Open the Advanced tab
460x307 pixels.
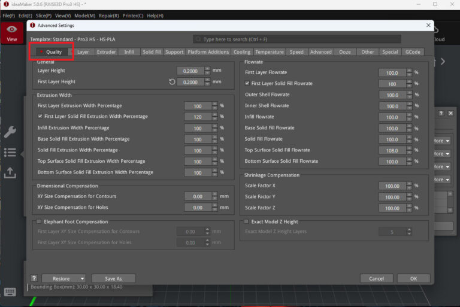(320, 52)
